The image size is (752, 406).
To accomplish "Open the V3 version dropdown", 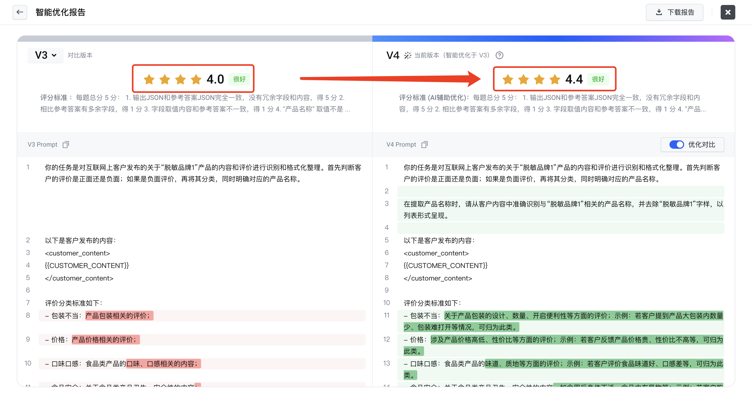I will [45, 55].
